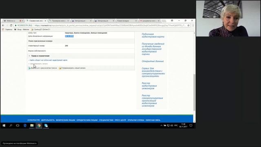Viewport: 261px width, 147px height.
Task: Close the Webinar.ru tab
Action: tap(23, 21)
